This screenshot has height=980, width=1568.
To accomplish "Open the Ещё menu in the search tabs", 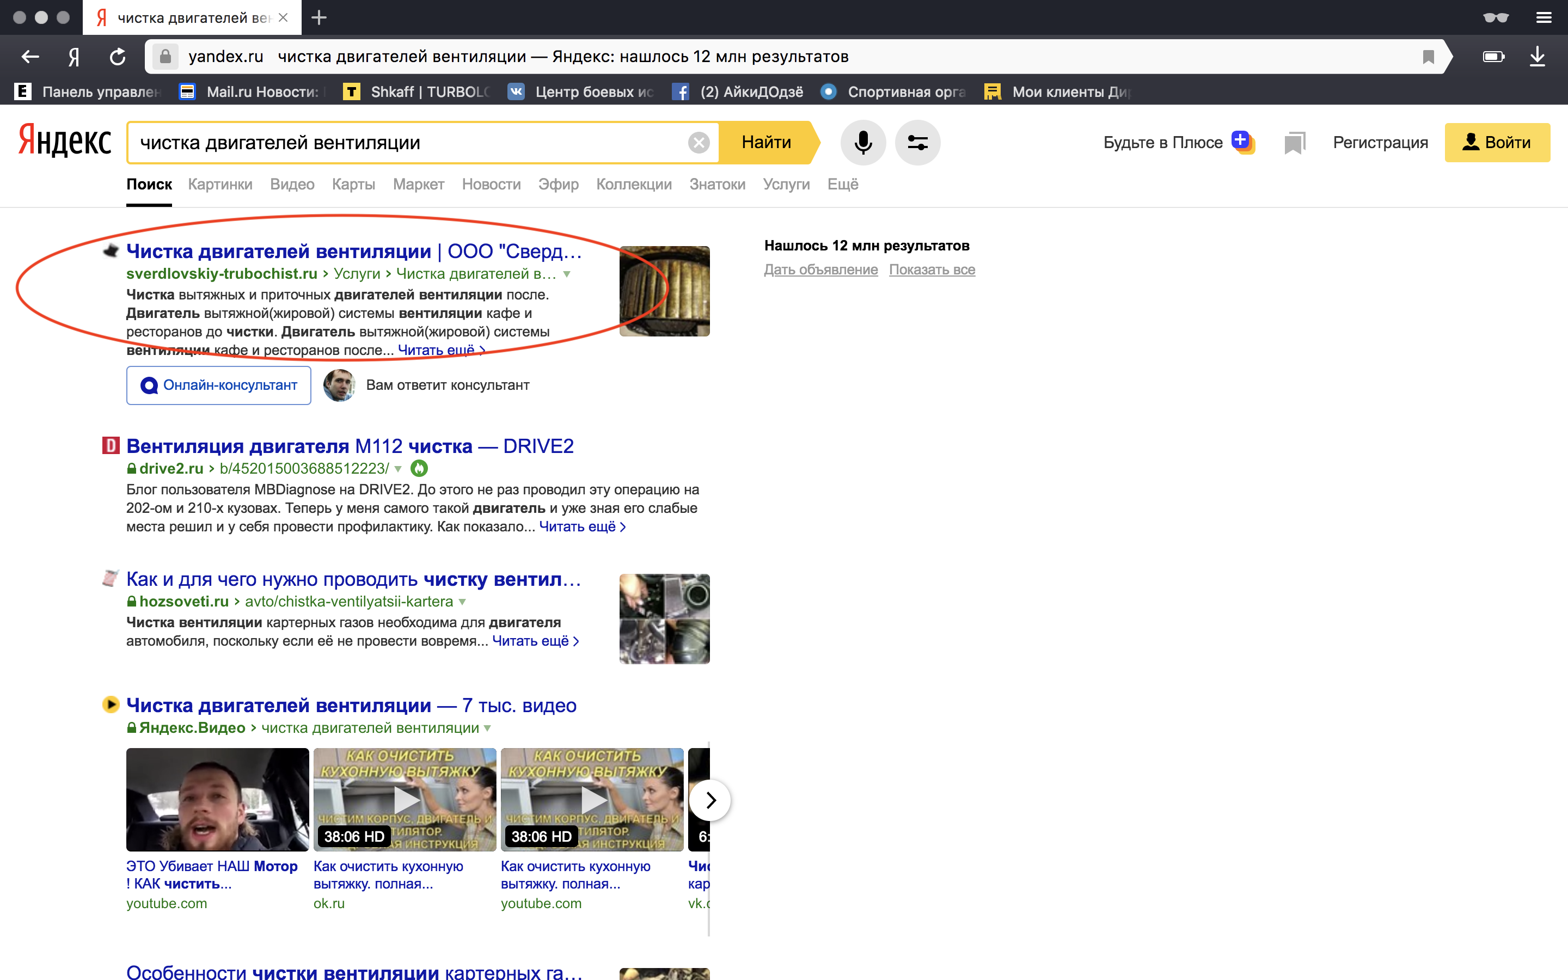I will pos(842,184).
